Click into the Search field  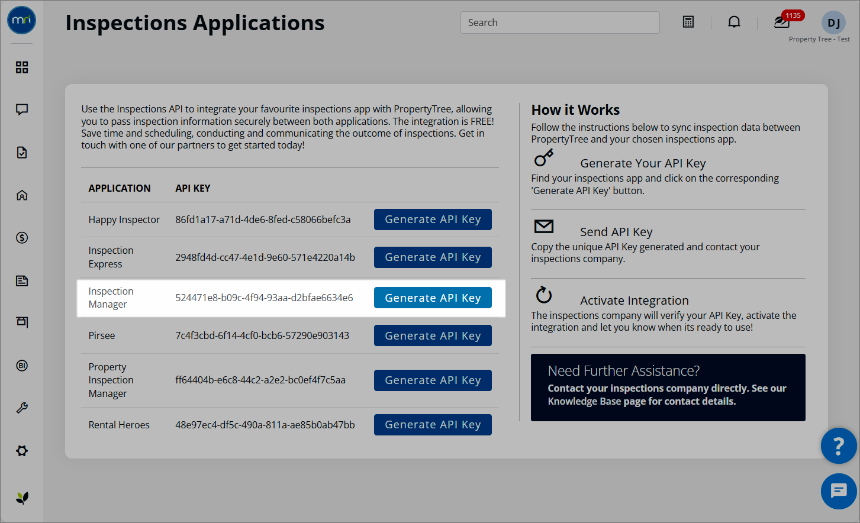coord(560,22)
